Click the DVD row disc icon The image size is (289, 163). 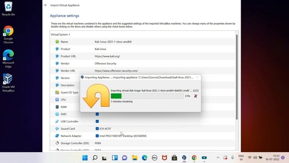(57, 114)
